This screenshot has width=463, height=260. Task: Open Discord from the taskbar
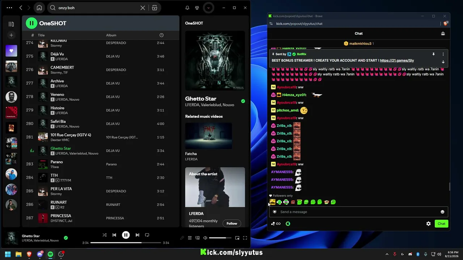40,254
